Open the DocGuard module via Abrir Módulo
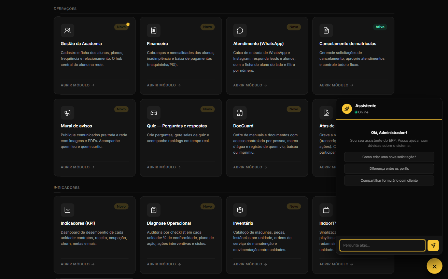 coord(250,167)
